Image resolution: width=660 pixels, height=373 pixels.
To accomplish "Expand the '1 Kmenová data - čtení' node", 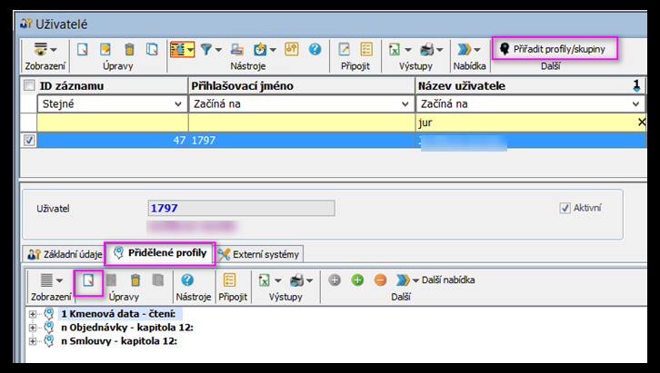I will (x=34, y=313).
